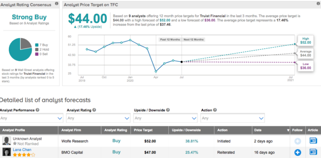321x158 pixels.
Task: Click the Low $36.00 forecast label
Action: (x=306, y=66)
